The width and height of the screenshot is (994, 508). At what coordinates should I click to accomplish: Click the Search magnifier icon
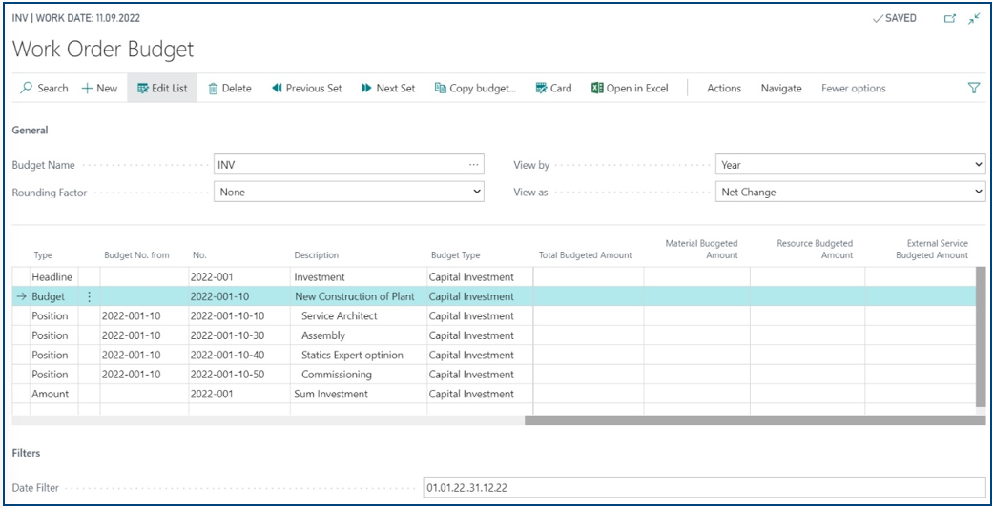[26, 88]
